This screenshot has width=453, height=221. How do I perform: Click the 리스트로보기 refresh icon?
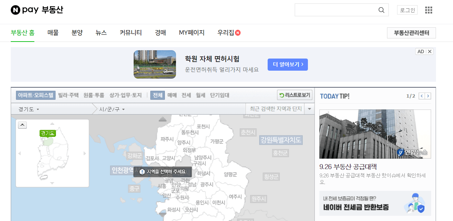[x=282, y=95]
